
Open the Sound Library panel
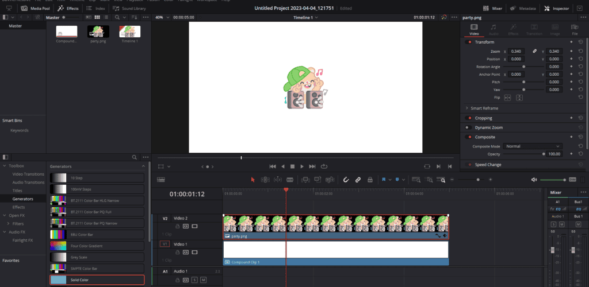pos(129,8)
